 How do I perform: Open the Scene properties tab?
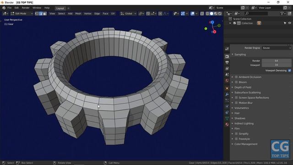[227, 75]
